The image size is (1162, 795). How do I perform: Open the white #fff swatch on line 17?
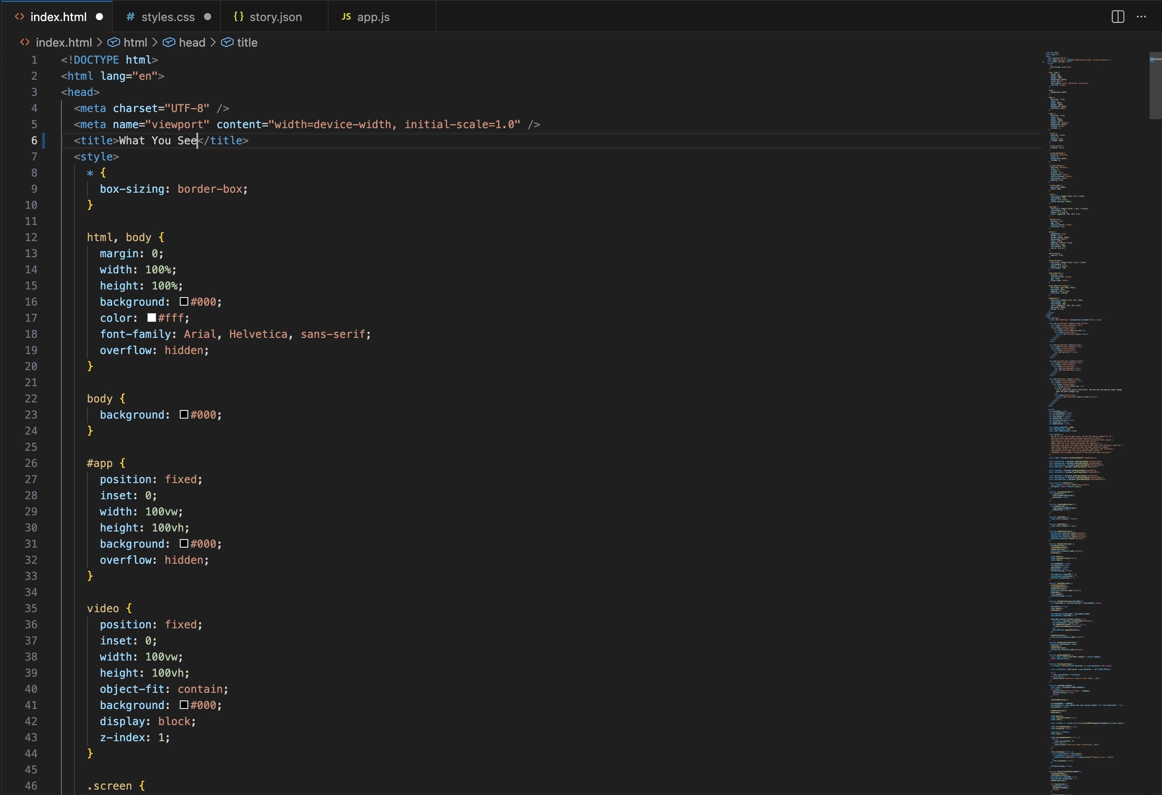click(152, 317)
